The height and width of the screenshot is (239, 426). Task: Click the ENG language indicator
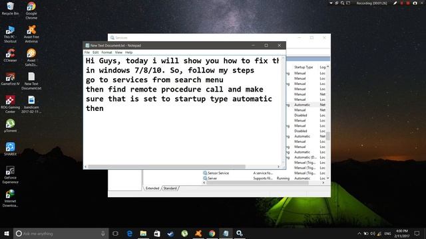point(387,233)
